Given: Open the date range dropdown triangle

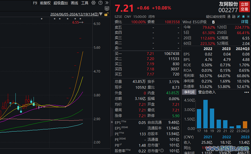Looking at the screenshot, I should [101, 14].
